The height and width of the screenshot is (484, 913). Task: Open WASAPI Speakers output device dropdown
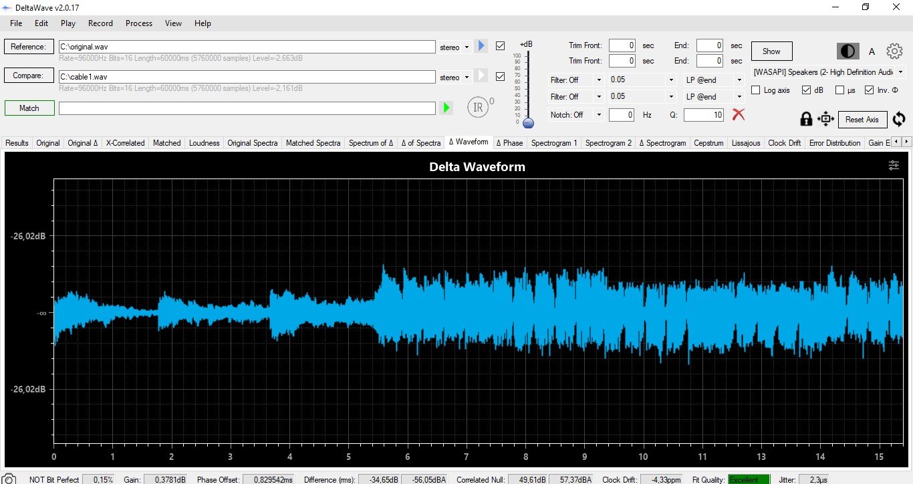coord(829,72)
